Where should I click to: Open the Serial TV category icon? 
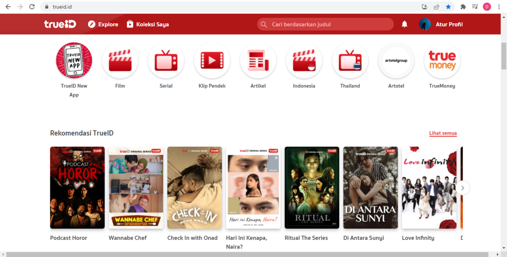166,61
